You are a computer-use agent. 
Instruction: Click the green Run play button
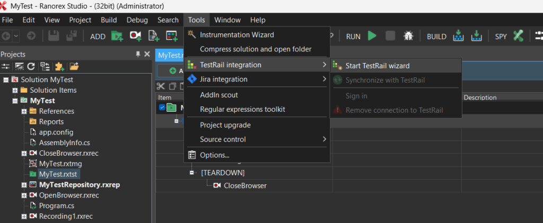coord(372,36)
